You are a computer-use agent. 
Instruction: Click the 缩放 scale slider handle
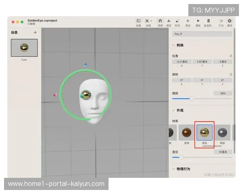point(192,99)
